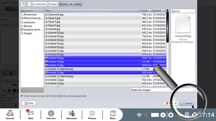Sort files by the Modifié column header
This screenshot has height=121, width=216.
coord(159,11)
